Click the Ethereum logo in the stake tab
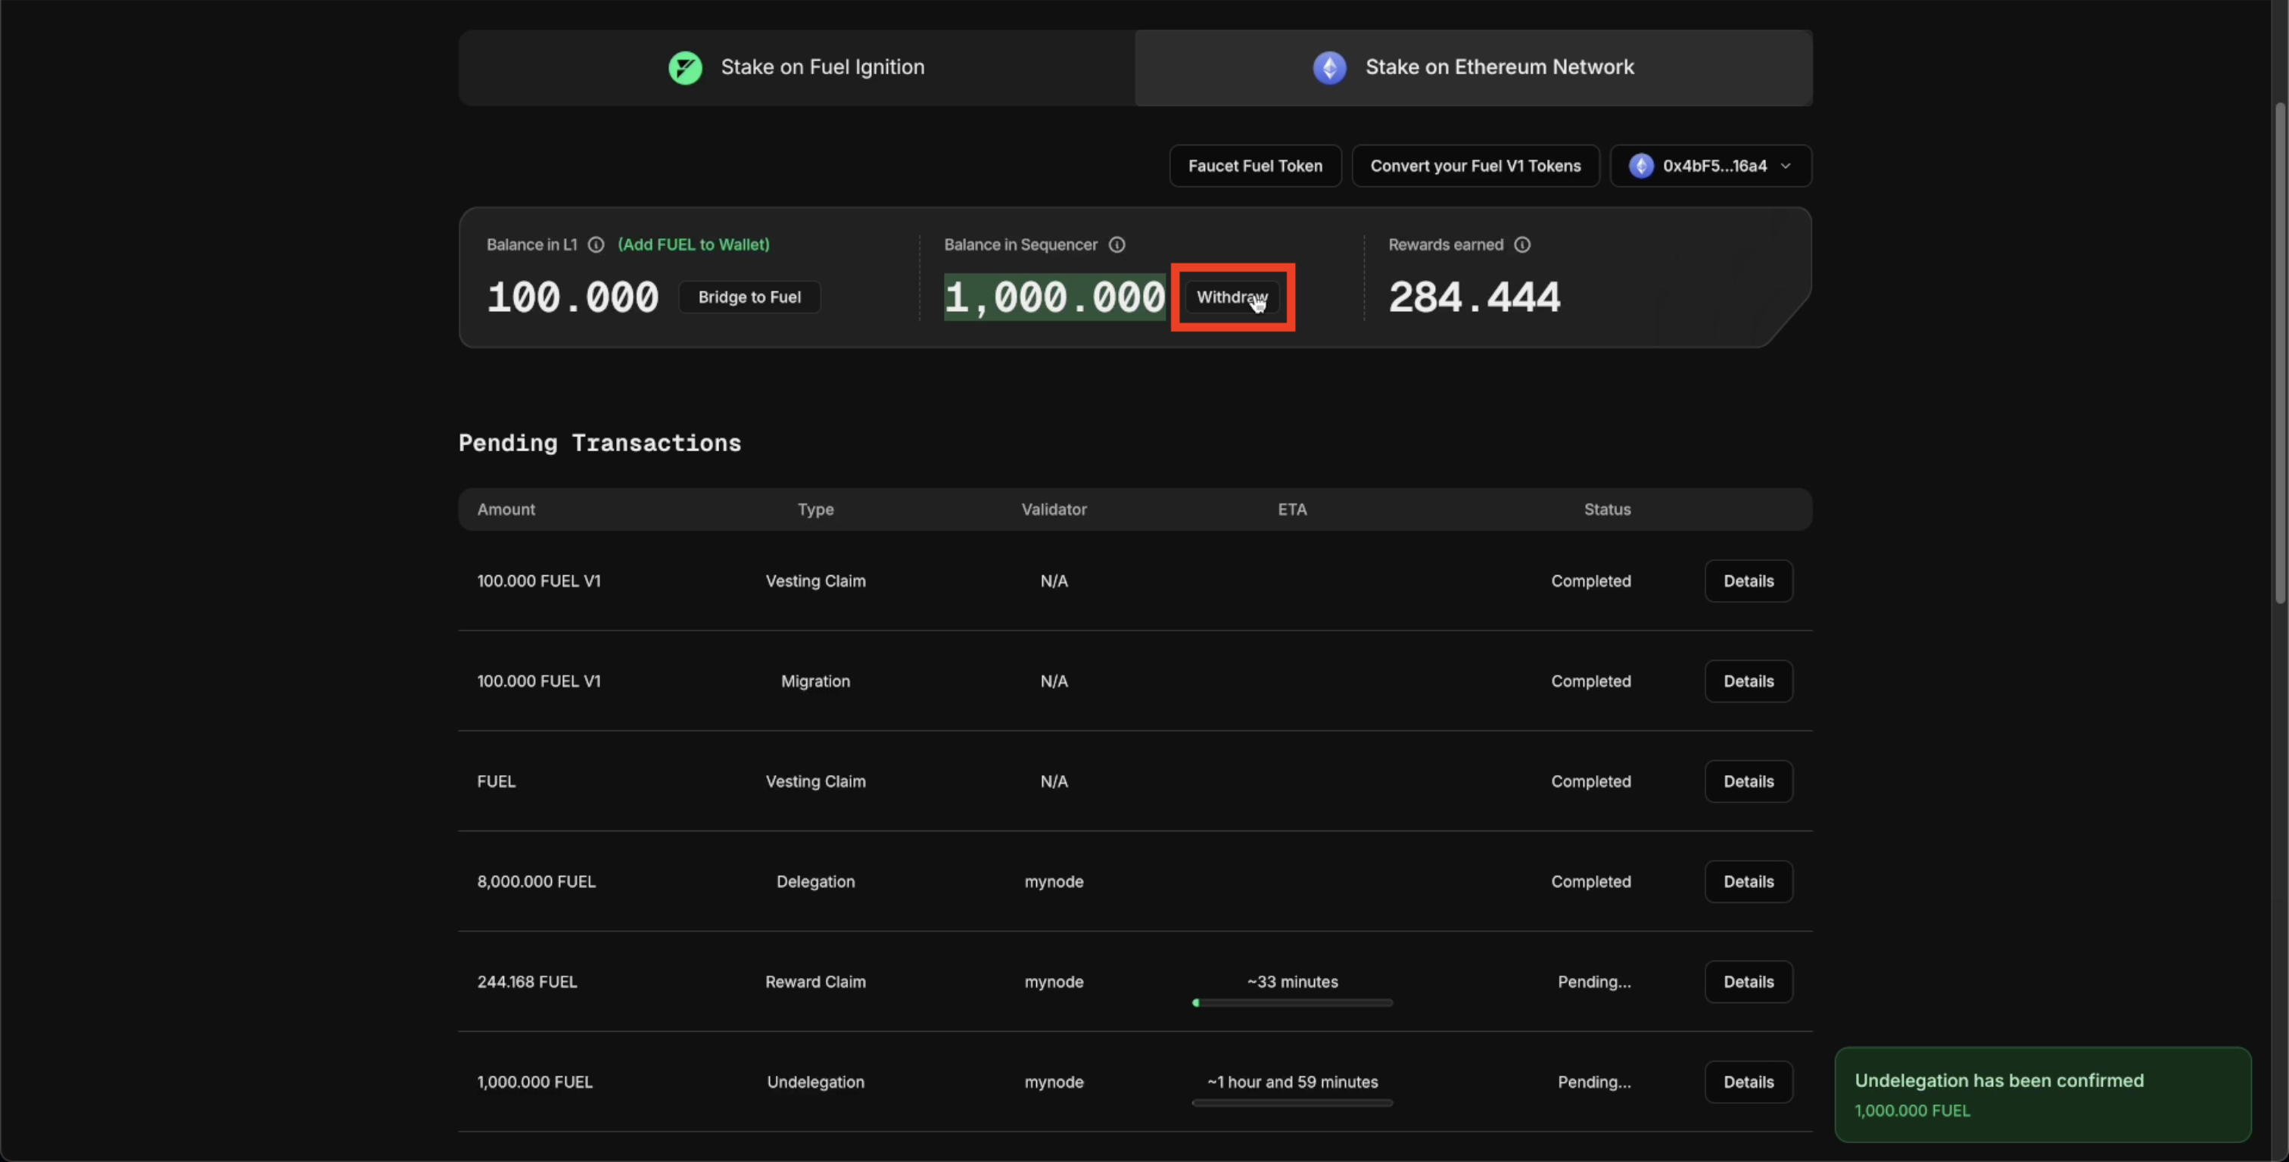This screenshot has height=1162, width=2289. [x=1329, y=67]
